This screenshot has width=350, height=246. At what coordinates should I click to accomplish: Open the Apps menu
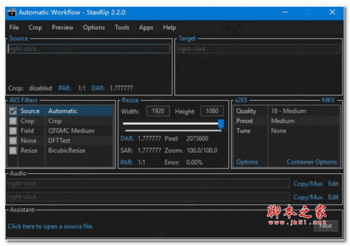[146, 27]
